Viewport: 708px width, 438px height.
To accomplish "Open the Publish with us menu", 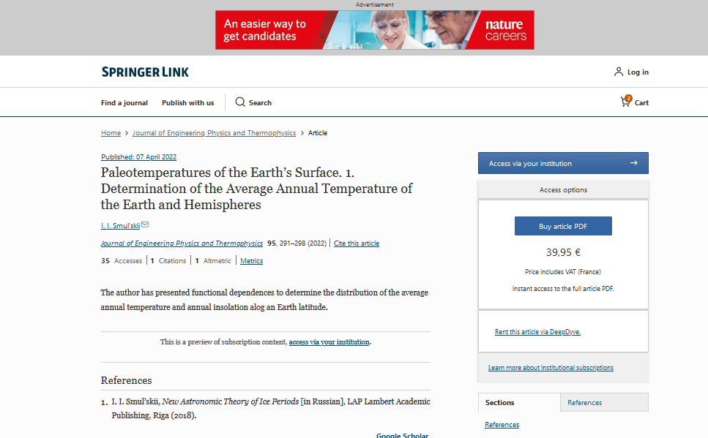I will pyautogui.click(x=188, y=103).
